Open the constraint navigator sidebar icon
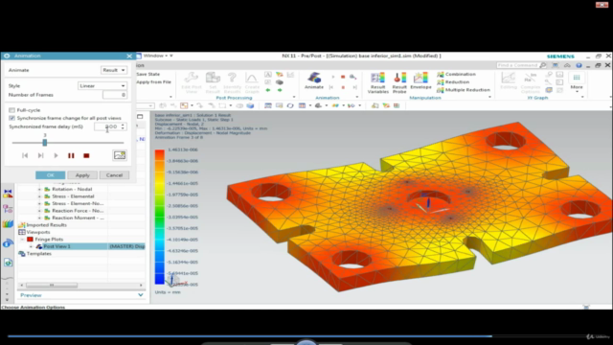 [x=8, y=194]
